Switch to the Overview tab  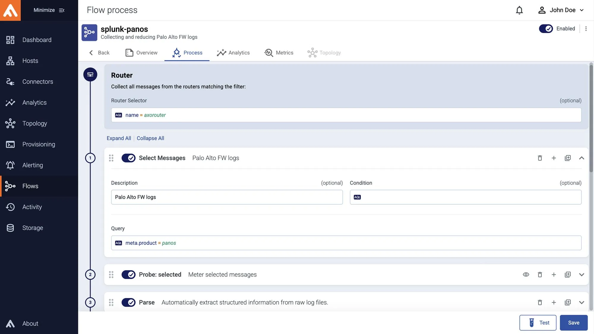point(141,53)
